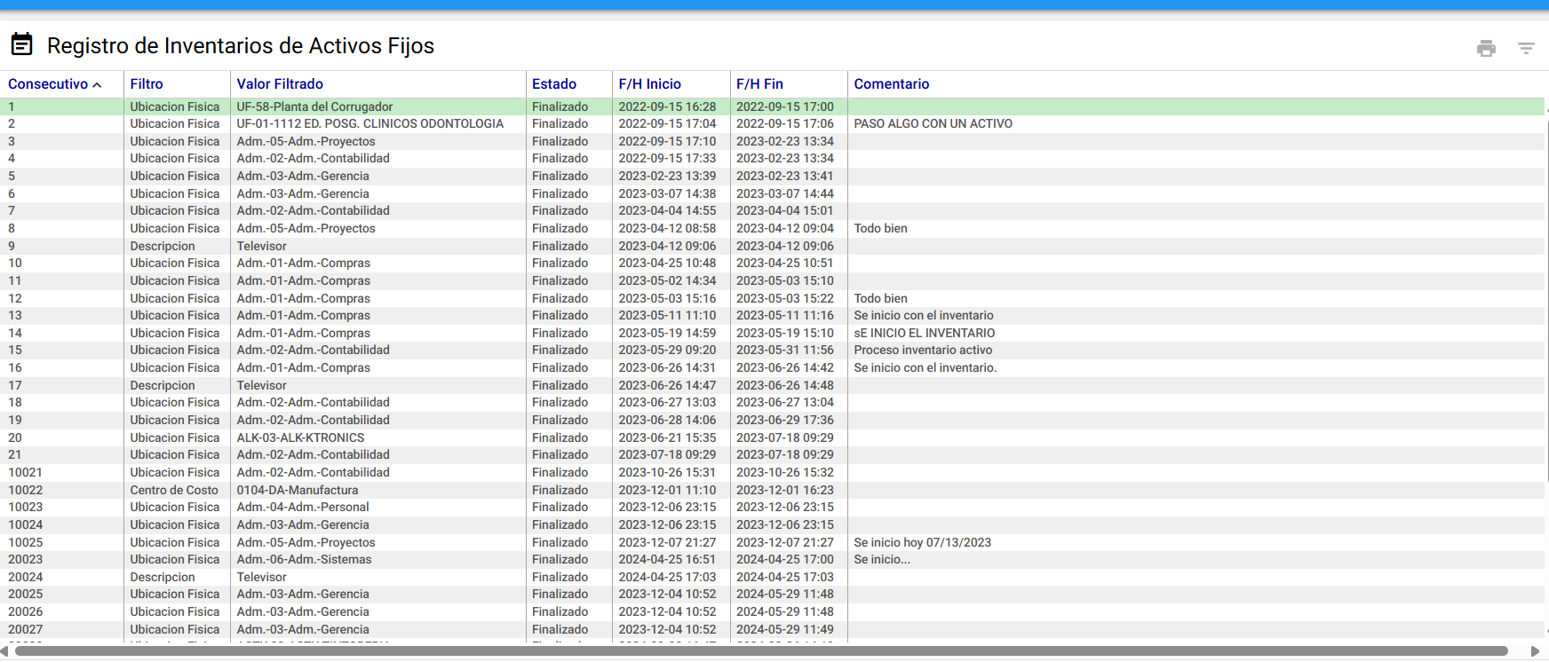This screenshot has width=1549, height=662.
Task: Select consecutivo 20025 cell
Action: (26, 595)
